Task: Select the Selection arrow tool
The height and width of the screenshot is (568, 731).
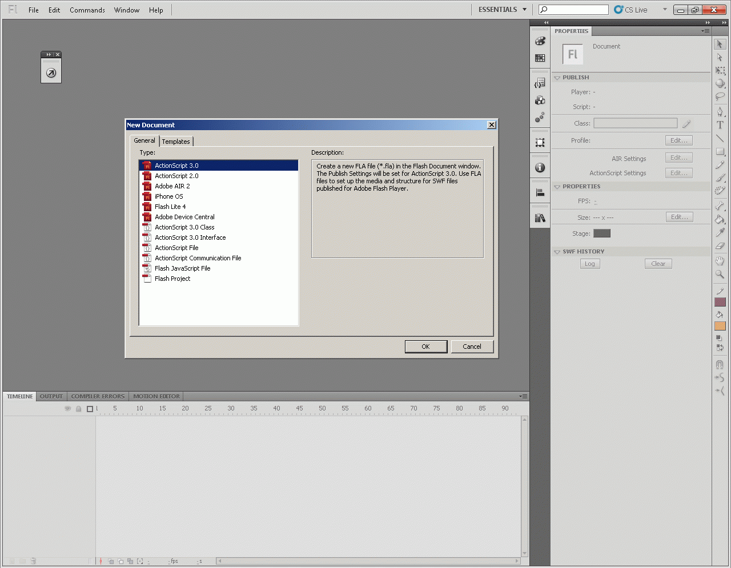Action: coord(720,44)
